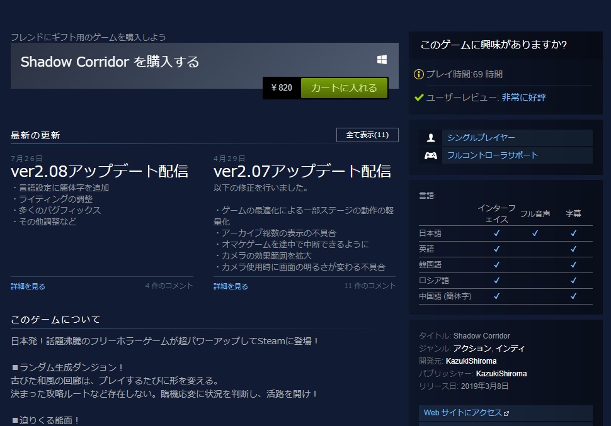
Task: Click the 韓国語 language row label
Action: point(430,265)
